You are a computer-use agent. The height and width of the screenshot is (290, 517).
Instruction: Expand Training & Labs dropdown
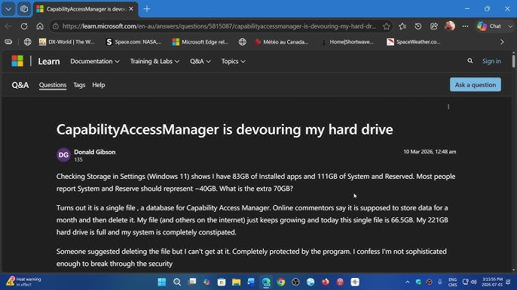[x=154, y=61]
